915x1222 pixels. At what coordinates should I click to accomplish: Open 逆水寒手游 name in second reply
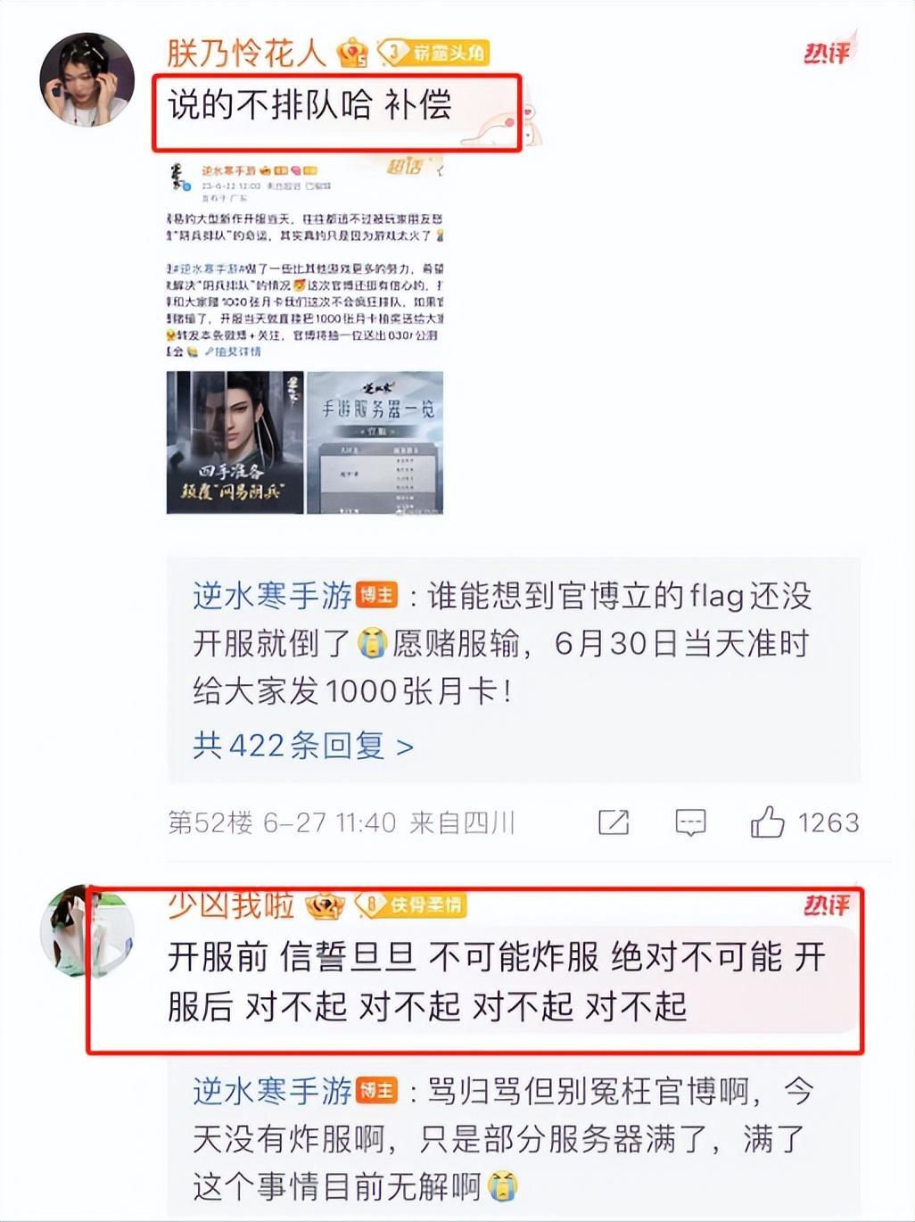(x=273, y=1090)
